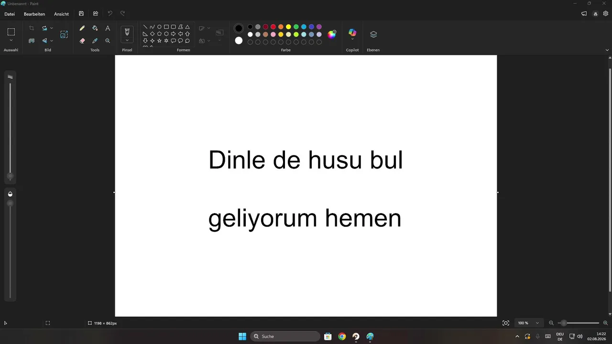Pick the right arrow shape

(173, 34)
